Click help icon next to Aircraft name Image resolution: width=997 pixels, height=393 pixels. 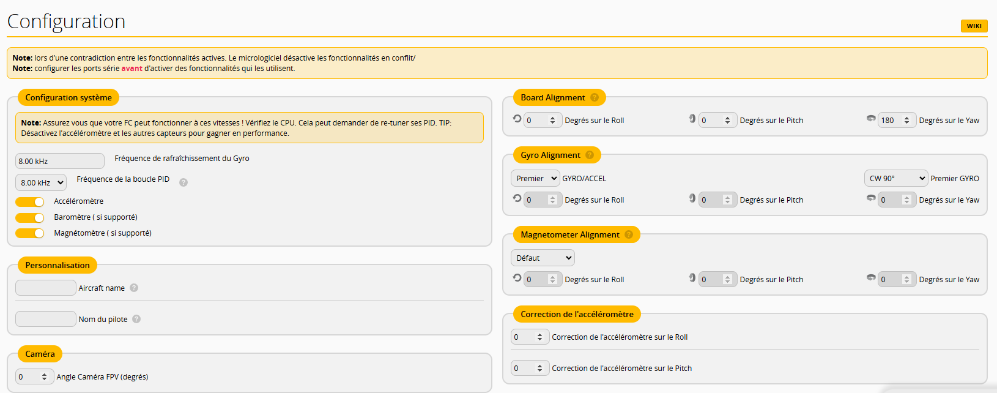[134, 288]
